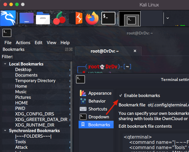Select Shortcuts settings category
This screenshot has height=152, width=189.
tap(98, 109)
